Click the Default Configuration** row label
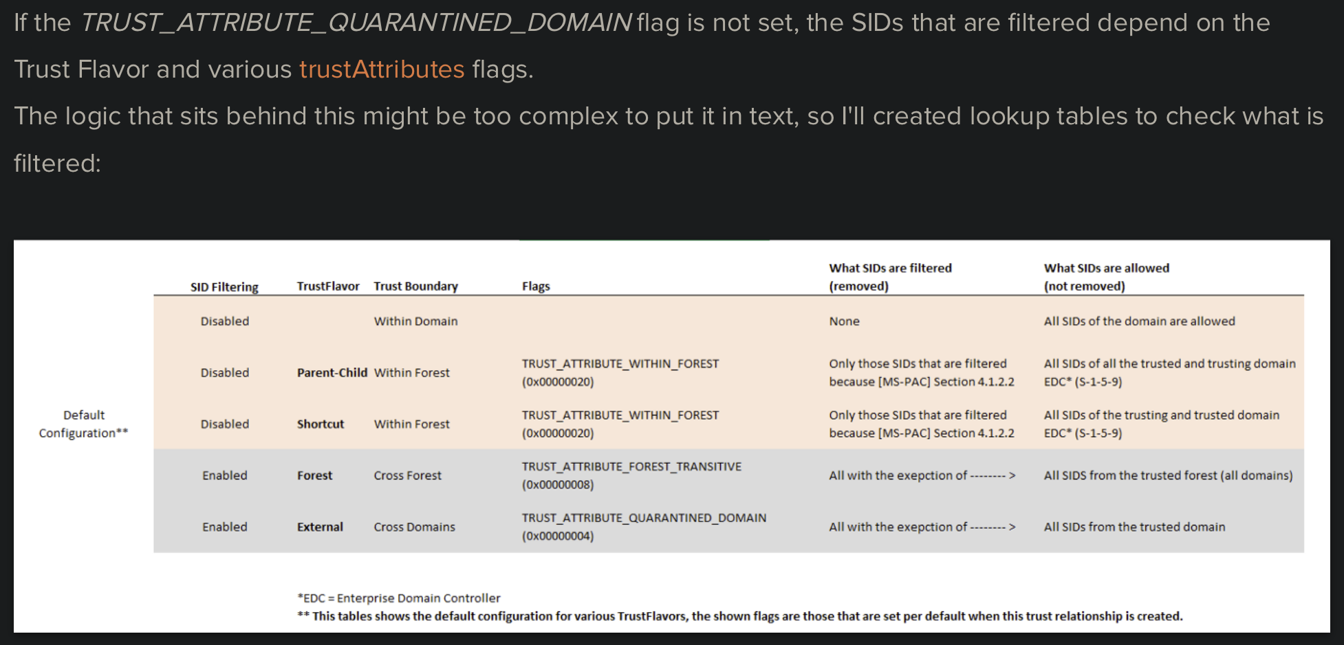1344x645 pixels. (84, 424)
